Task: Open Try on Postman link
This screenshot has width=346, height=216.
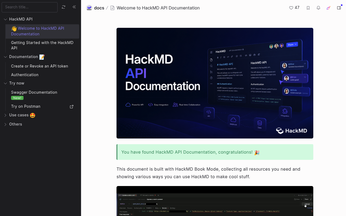Action: [x=26, y=106]
